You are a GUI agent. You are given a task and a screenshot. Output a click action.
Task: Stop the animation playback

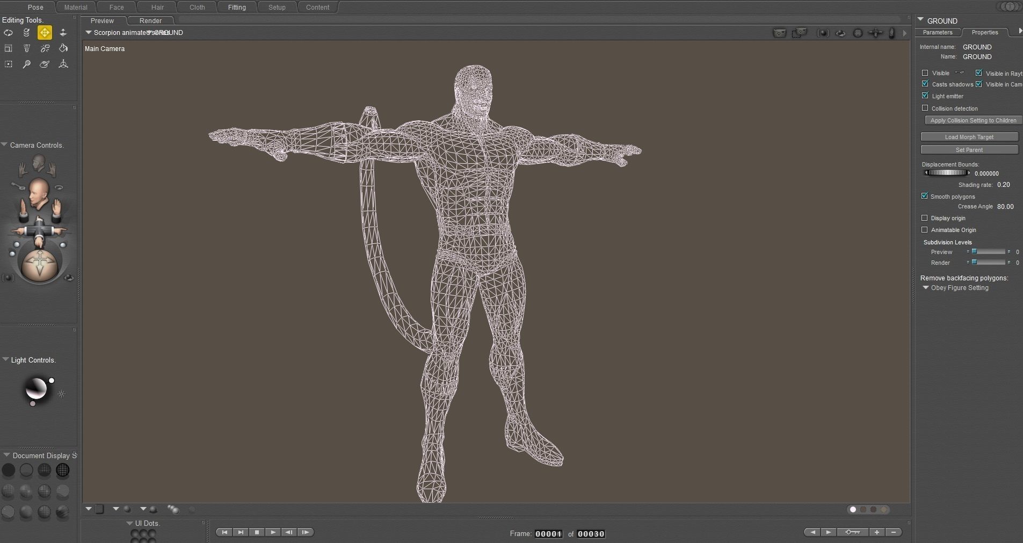[257, 532]
